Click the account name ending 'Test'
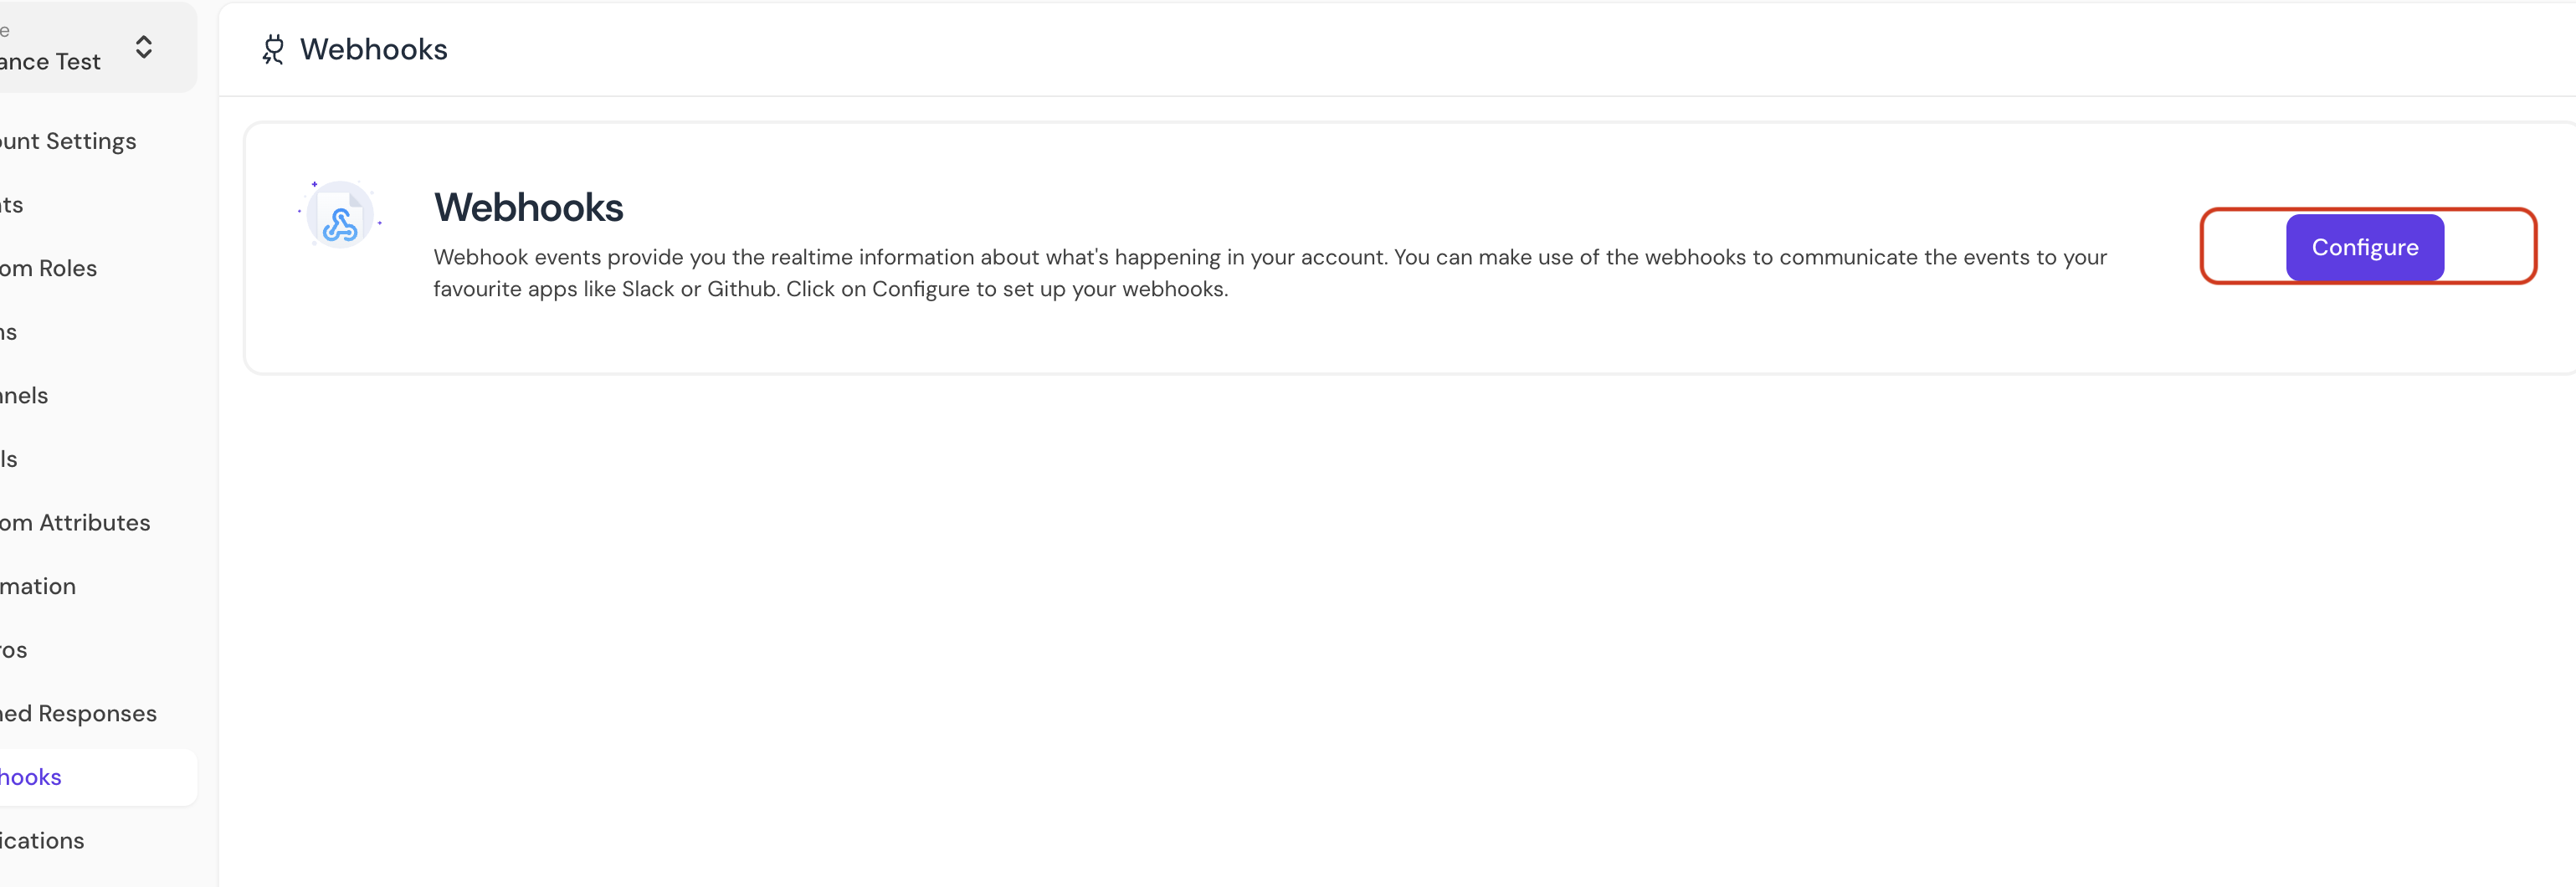 (50, 61)
